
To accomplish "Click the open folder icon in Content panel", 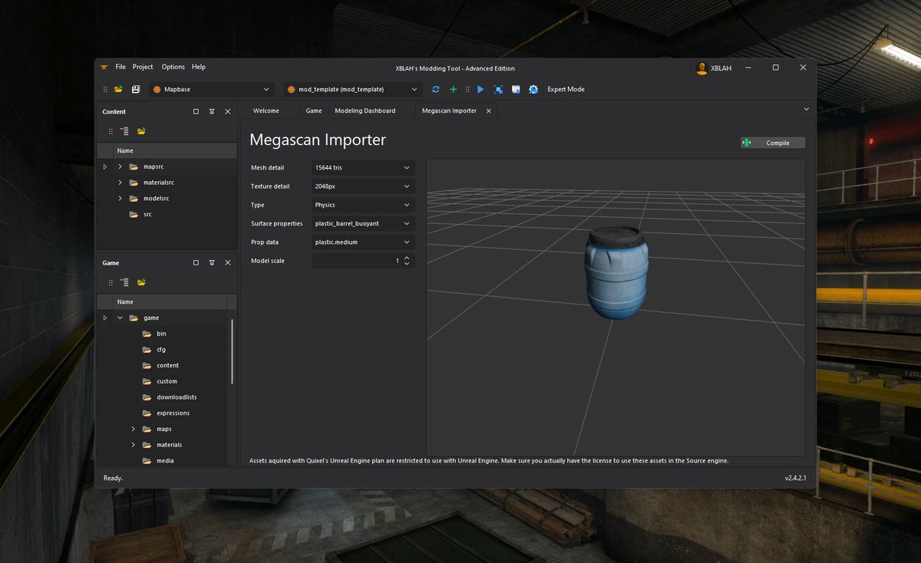I will pos(141,131).
